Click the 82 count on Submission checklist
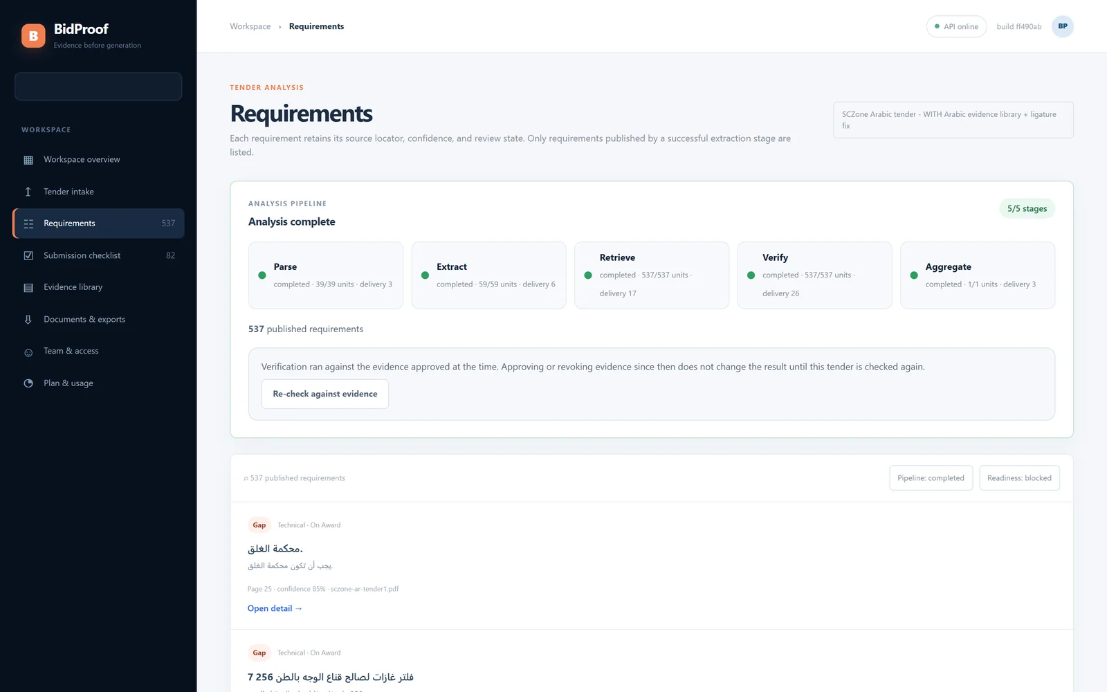 tap(170, 255)
